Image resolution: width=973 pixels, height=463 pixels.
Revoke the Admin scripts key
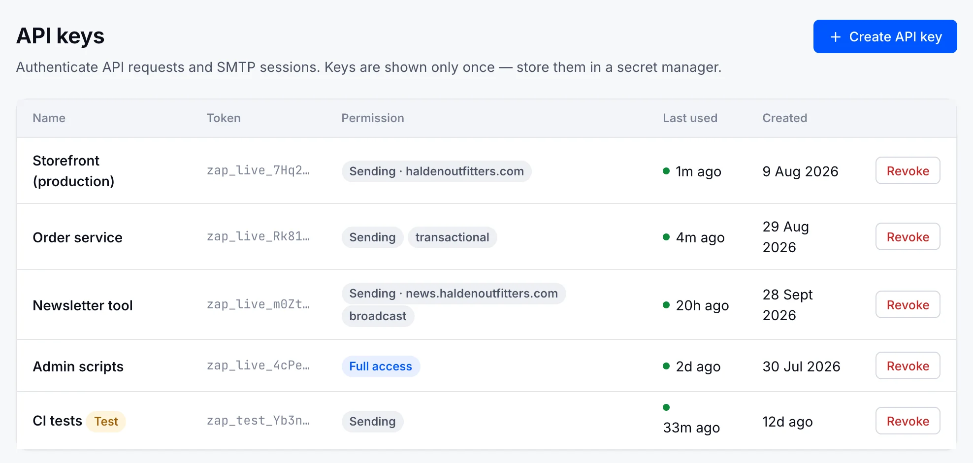click(908, 365)
